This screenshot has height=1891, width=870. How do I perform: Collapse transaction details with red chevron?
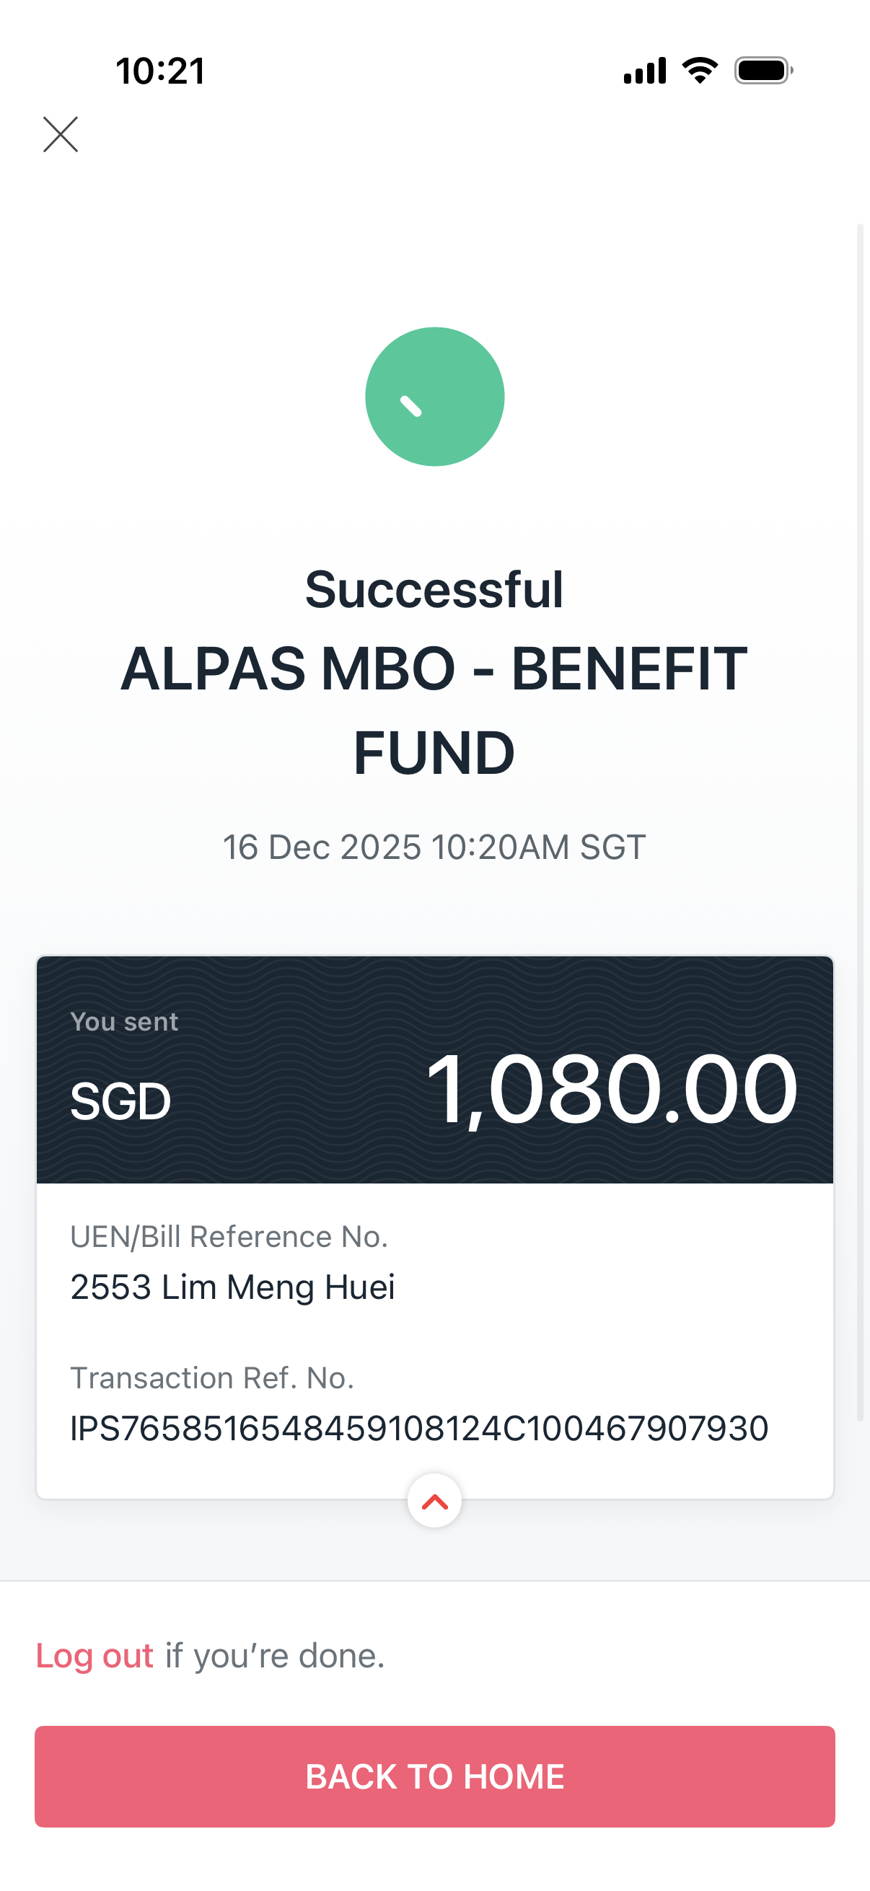(x=434, y=1502)
